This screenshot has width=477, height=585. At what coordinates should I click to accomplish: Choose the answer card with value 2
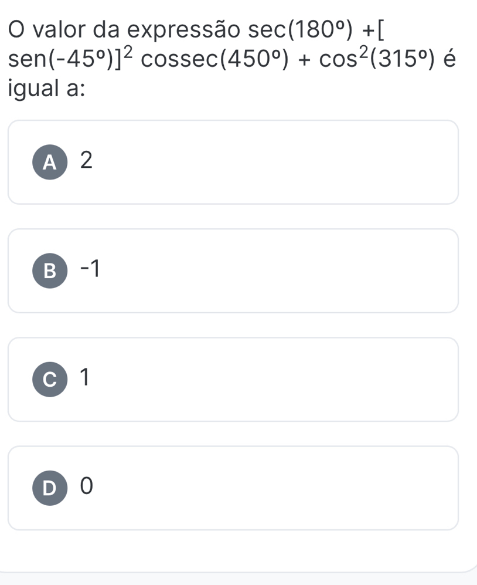click(233, 162)
